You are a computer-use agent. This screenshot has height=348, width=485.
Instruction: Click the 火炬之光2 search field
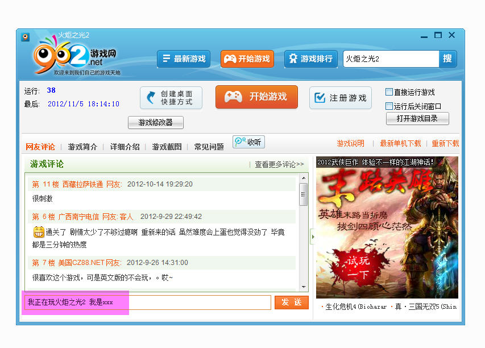pyautogui.click(x=391, y=59)
